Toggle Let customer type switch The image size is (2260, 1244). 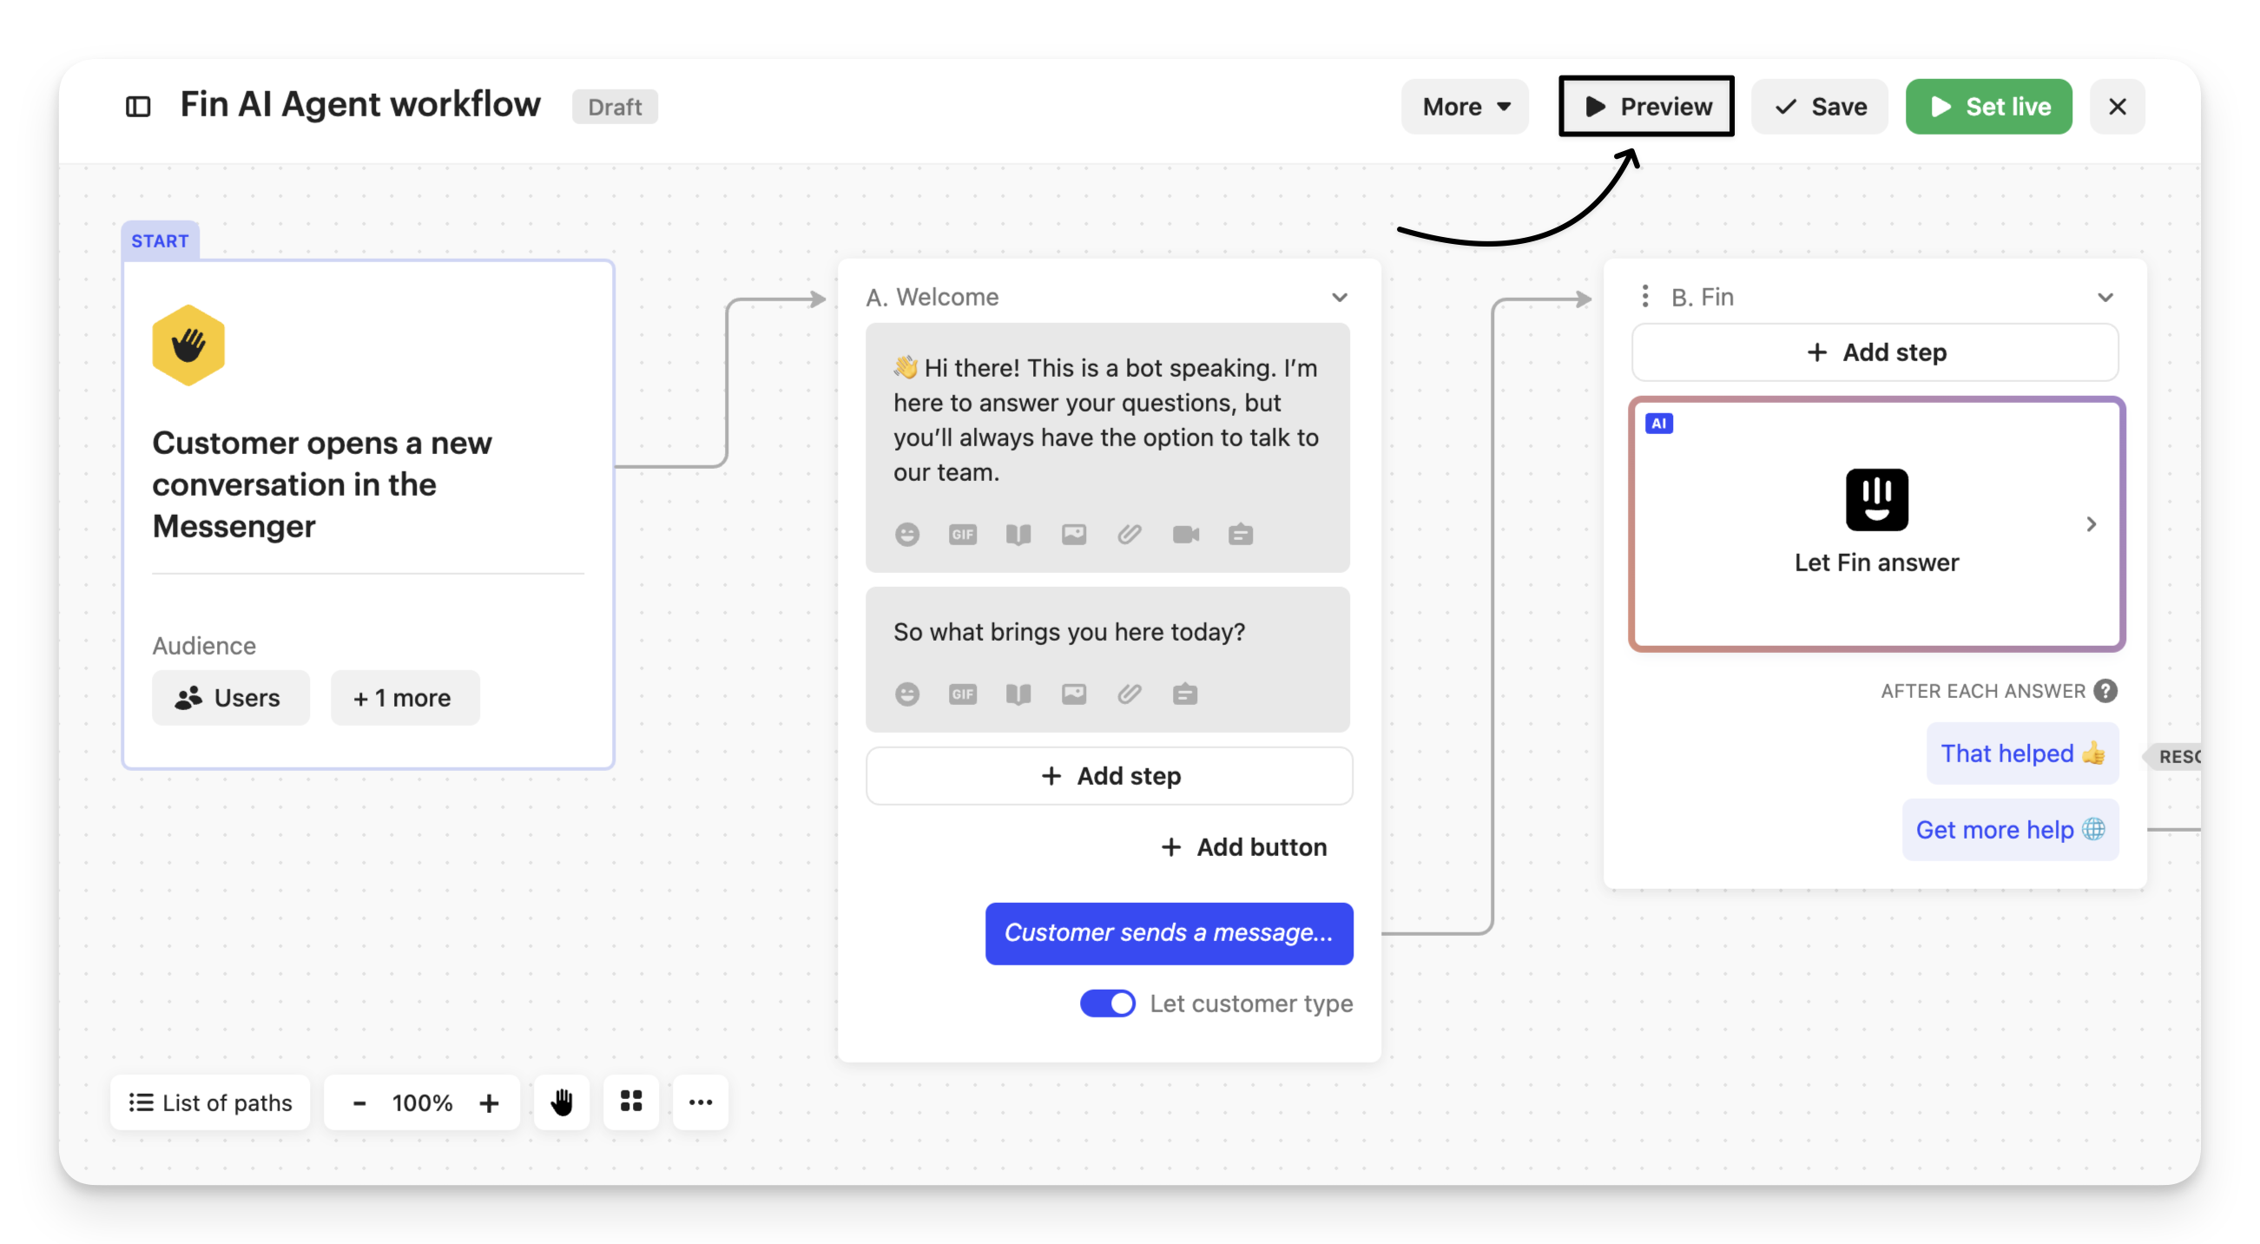coord(1107,1003)
